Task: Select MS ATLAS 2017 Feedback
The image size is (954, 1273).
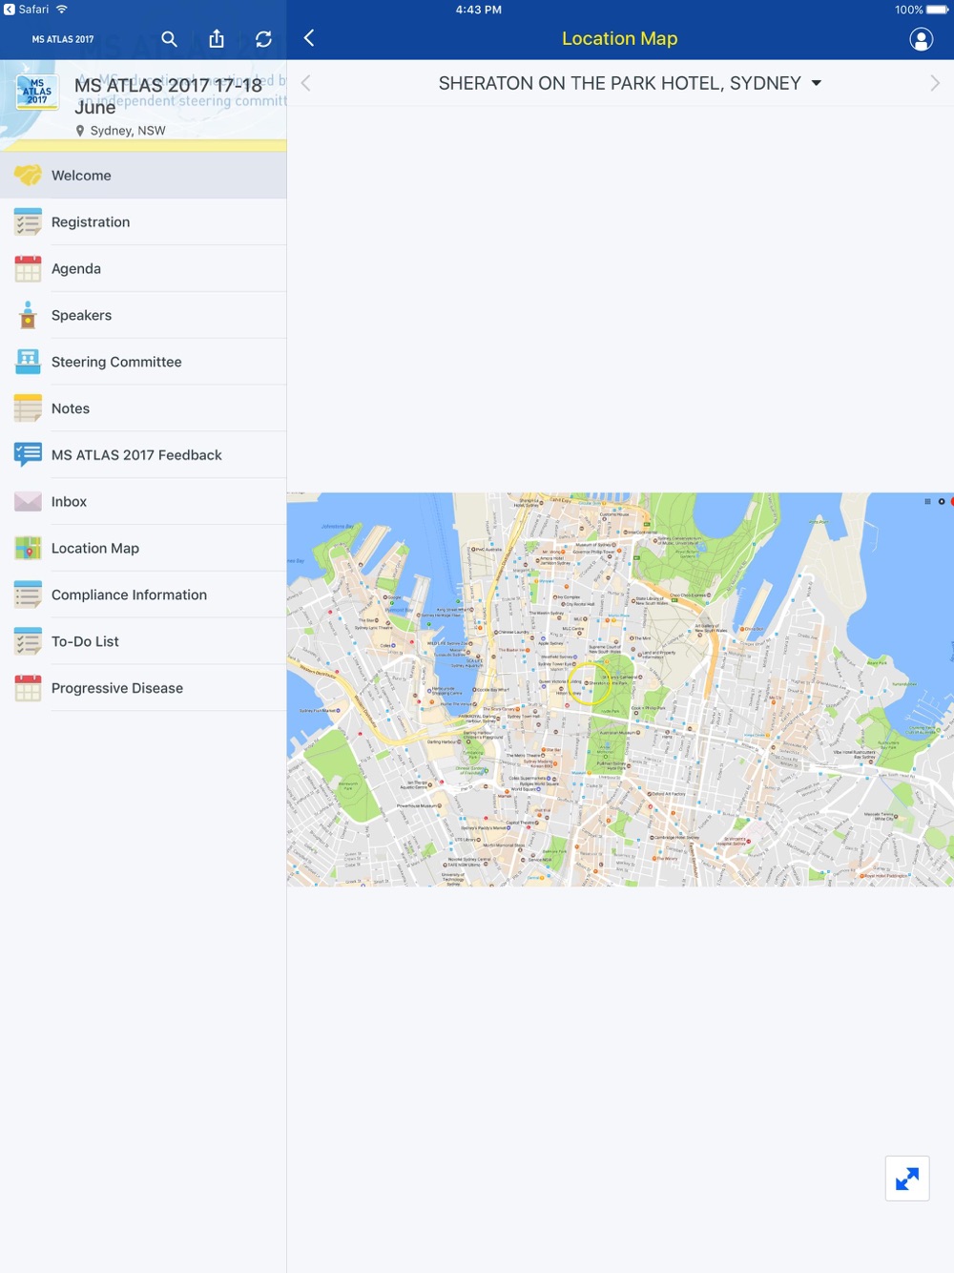Action: (143, 455)
